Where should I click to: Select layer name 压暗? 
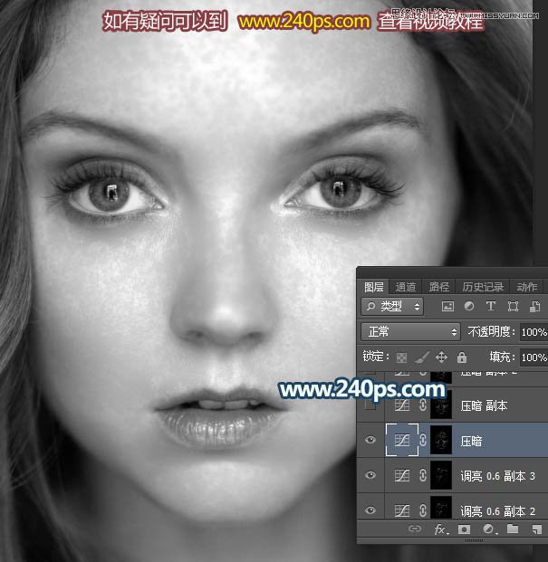(x=471, y=441)
